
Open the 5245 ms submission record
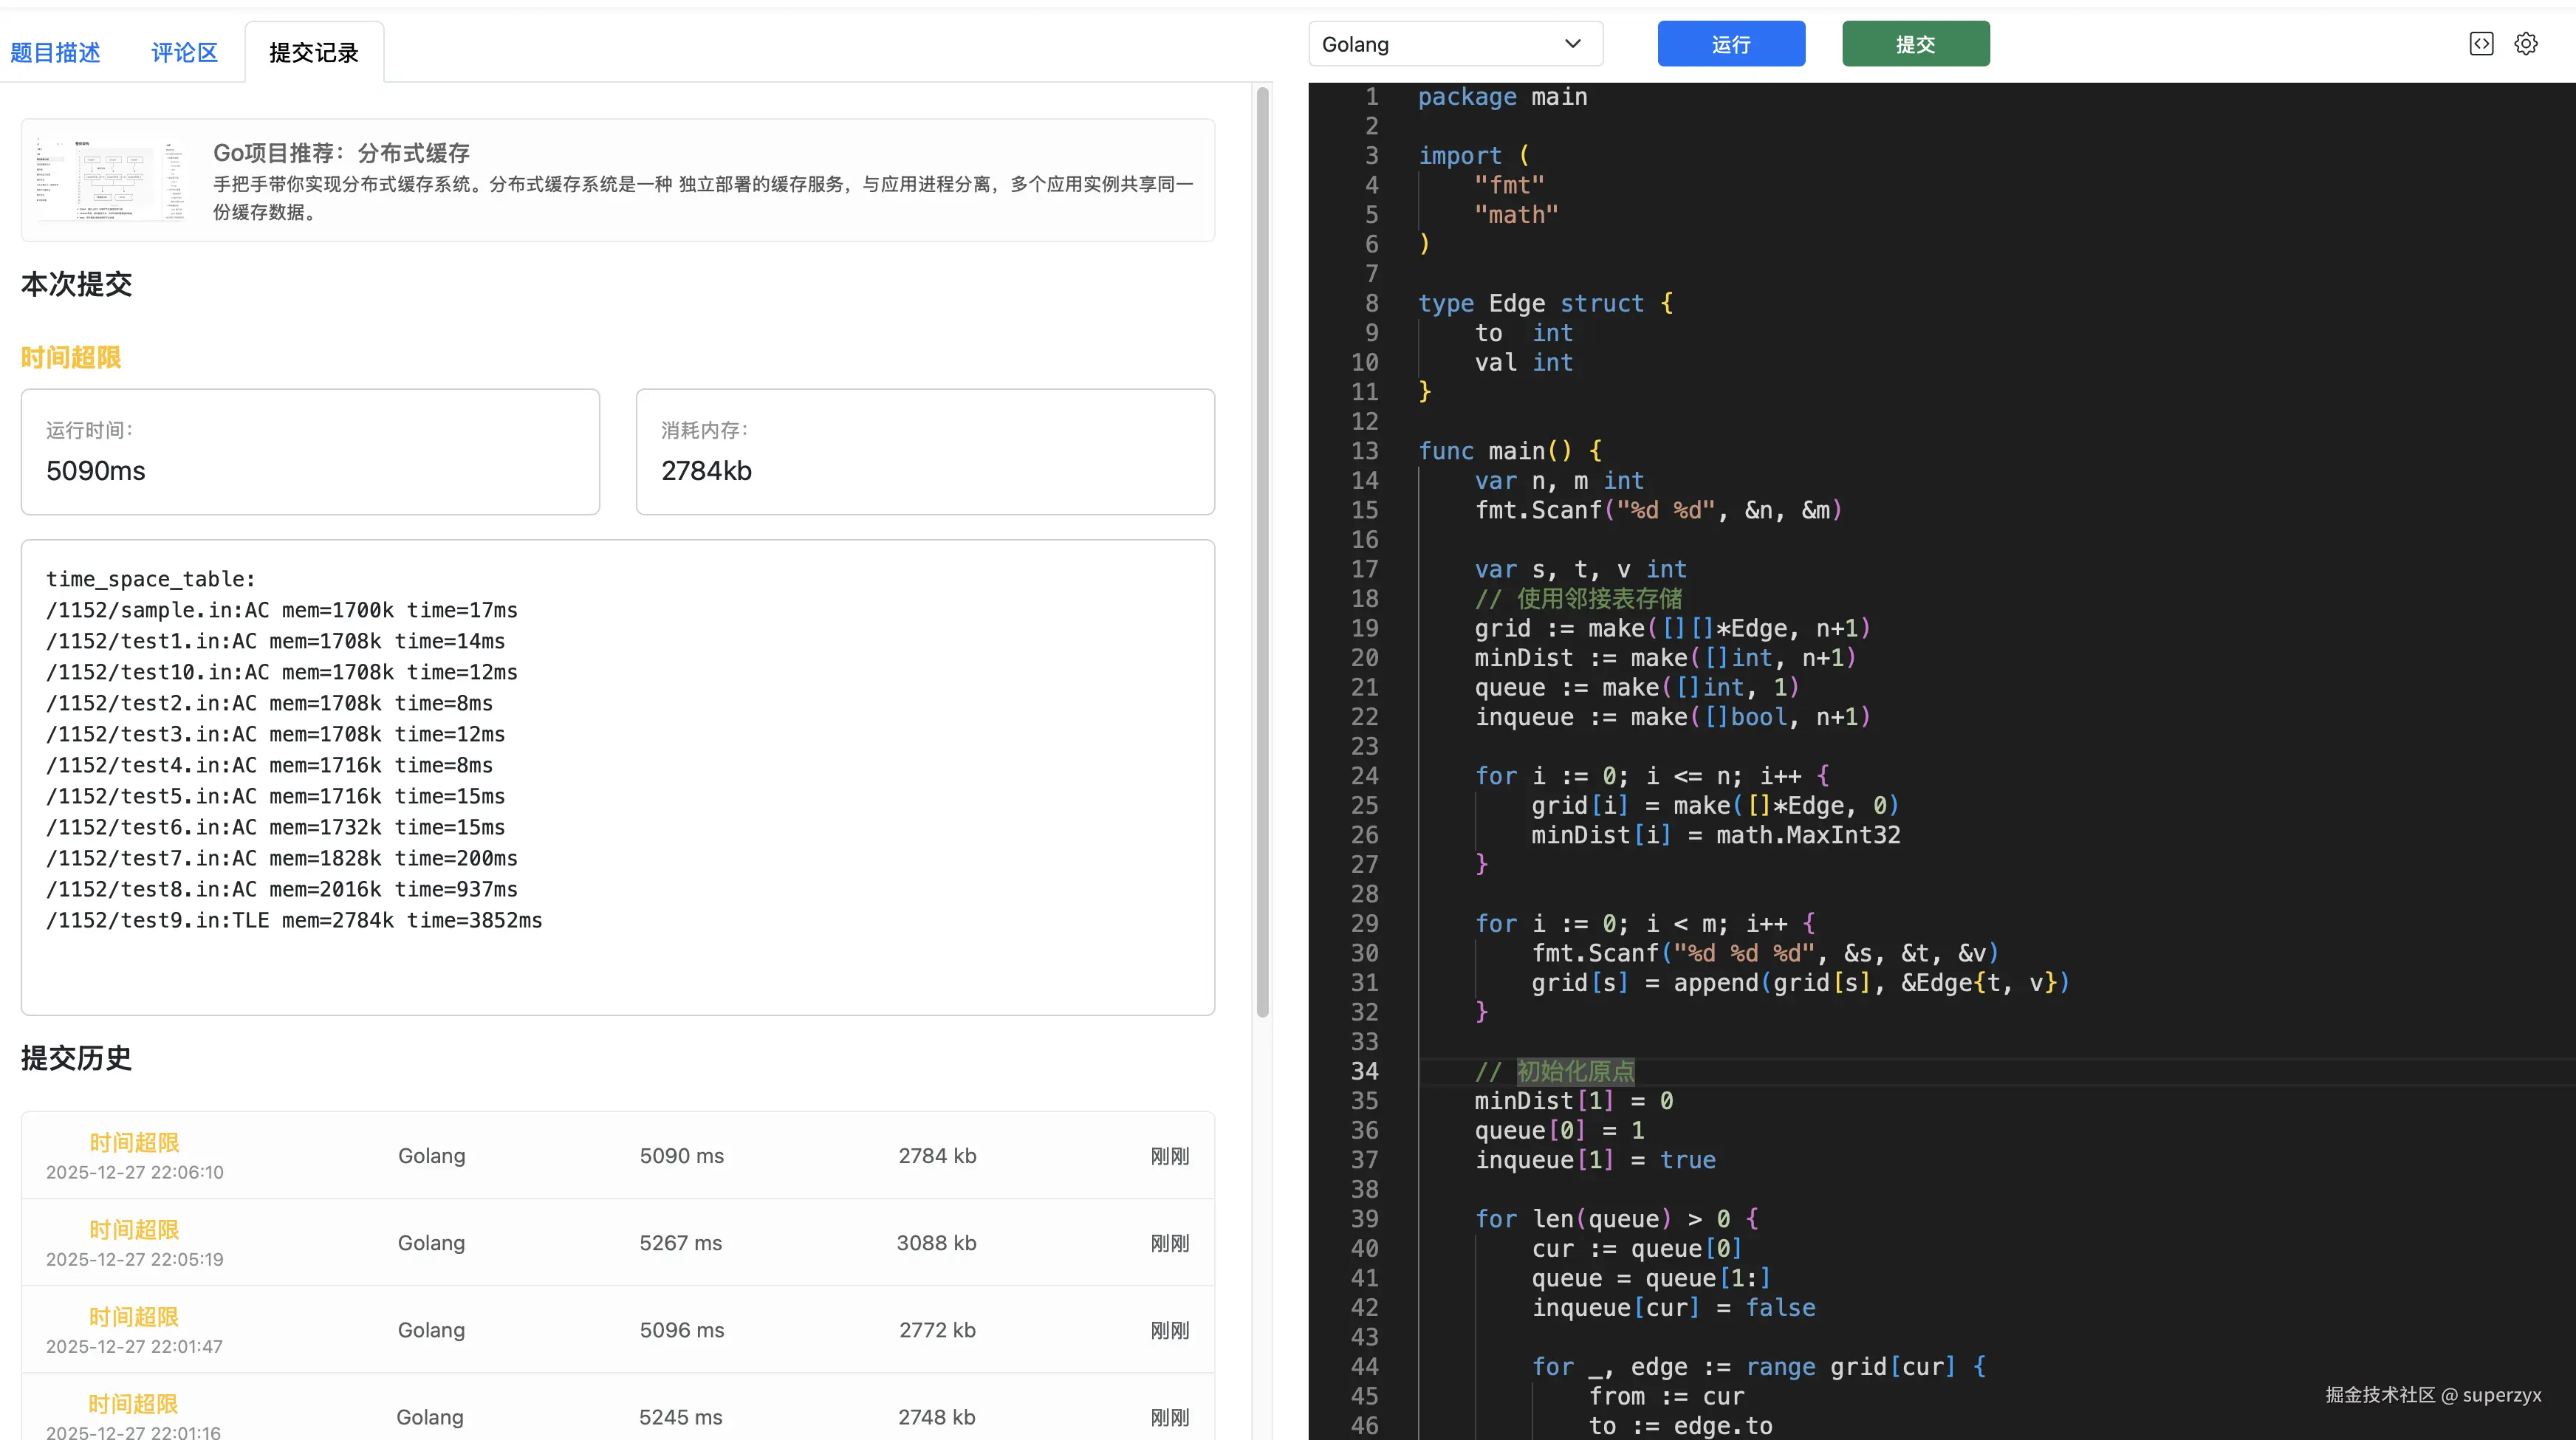[x=680, y=1417]
